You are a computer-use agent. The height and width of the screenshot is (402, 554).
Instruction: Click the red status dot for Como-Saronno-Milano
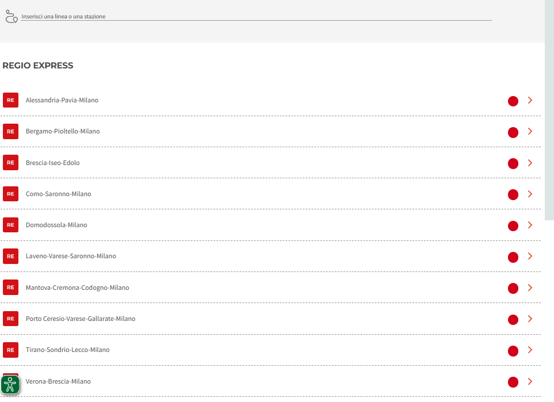click(x=513, y=195)
